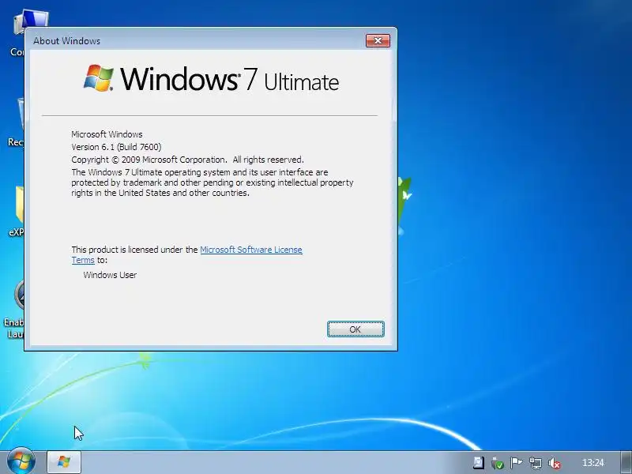Open the network connection tray icon
This screenshot has height=474, width=632.
tap(536, 463)
